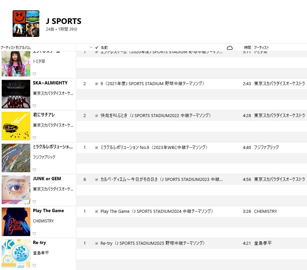Love the Play The Game album heart icon
The width and height of the screenshot is (307, 270).
pyautogui.click(x=34, y=233)
